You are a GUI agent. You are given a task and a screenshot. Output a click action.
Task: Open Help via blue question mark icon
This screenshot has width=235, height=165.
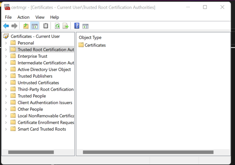coord(77,26)
